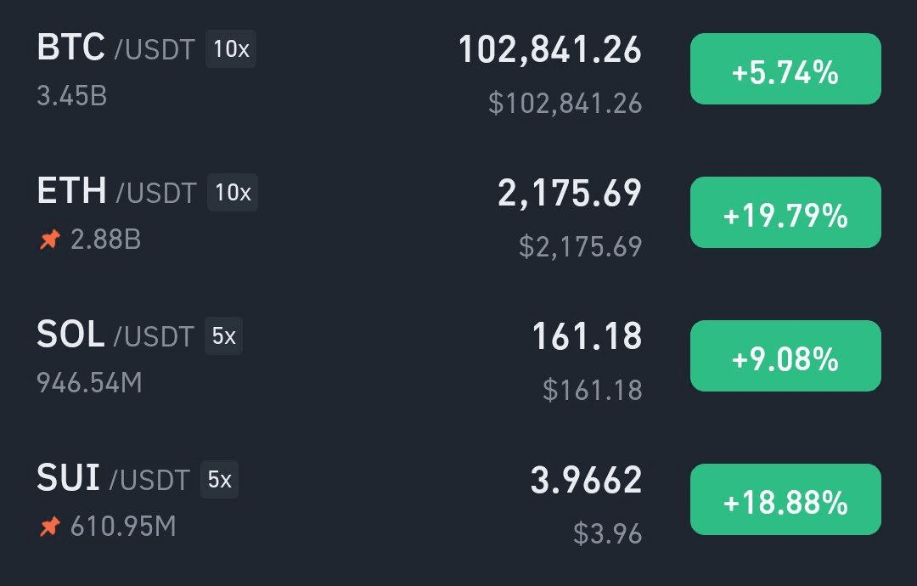The image size is (917, 586).
Task: Select the SUI price 3.9662
Action: (x=586, y=480)
